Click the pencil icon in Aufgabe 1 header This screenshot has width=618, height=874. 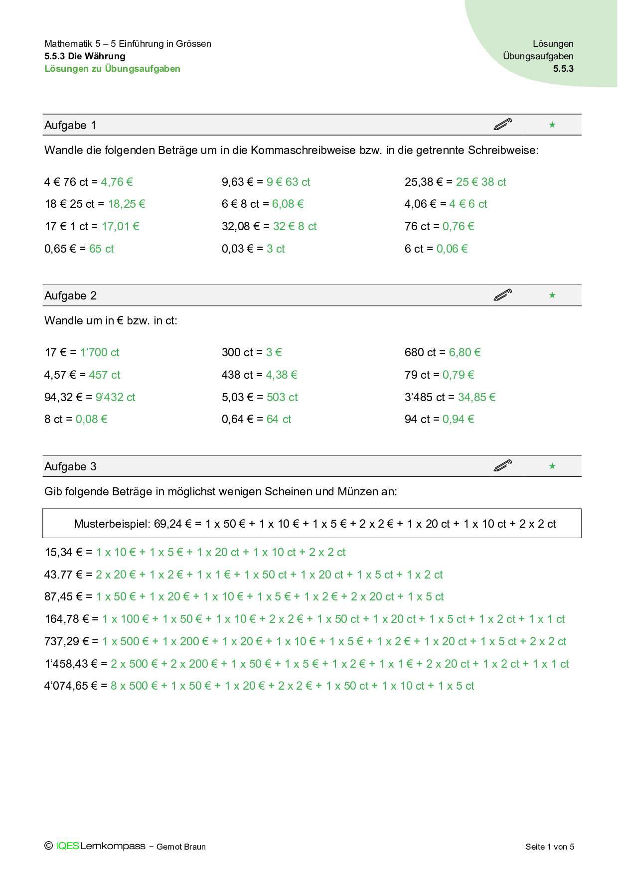click(502, 124)
